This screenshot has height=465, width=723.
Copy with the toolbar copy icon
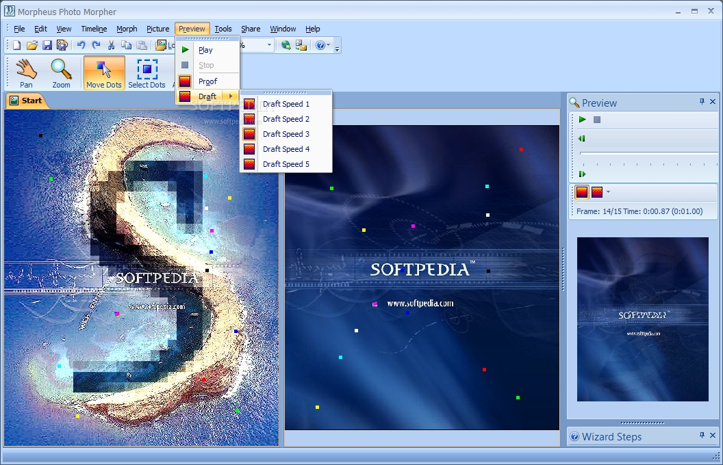tap(127, 45)
